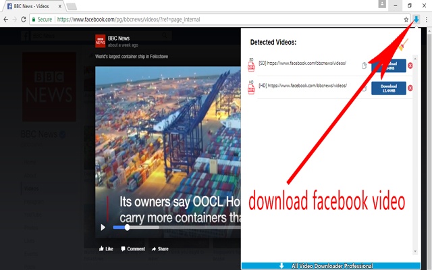Download the SD video
432x270 pixels.
pyautogui.click(x=389, y=65)
